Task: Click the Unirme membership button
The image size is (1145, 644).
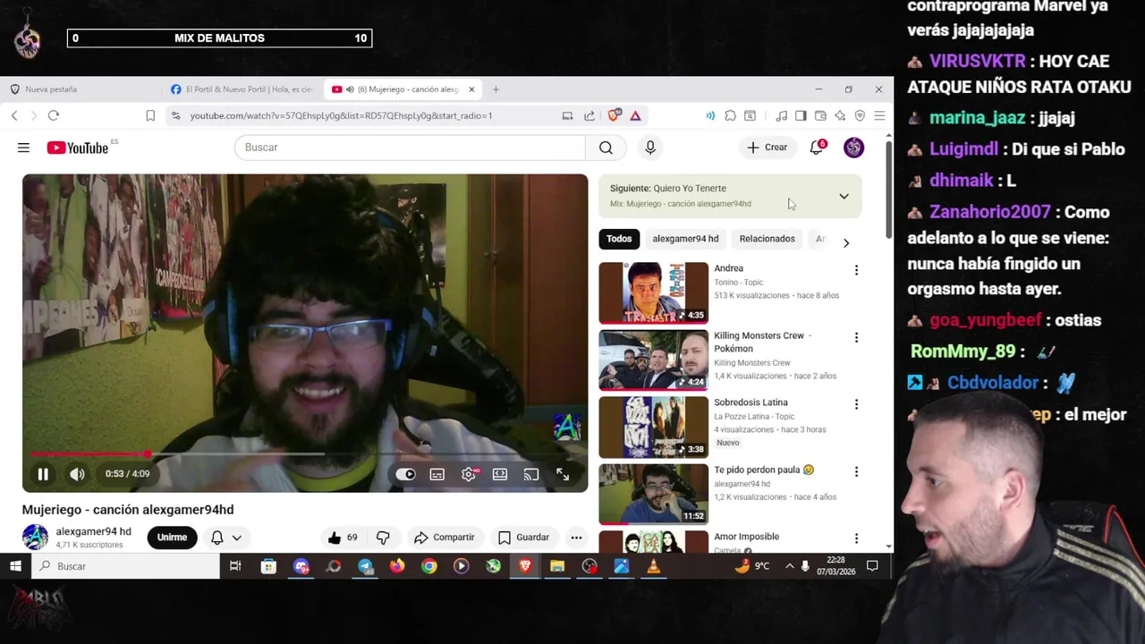Action: (x=172, y=538)
